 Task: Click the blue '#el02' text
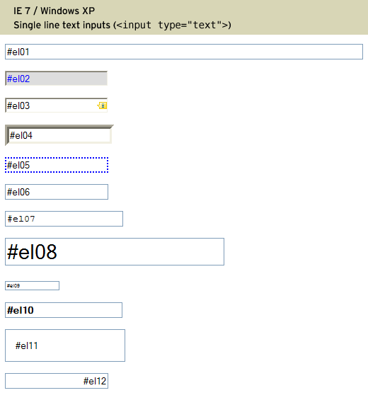[x=18, y=79]
